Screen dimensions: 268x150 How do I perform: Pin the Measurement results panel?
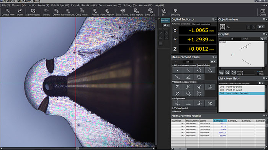coord(264,116)
